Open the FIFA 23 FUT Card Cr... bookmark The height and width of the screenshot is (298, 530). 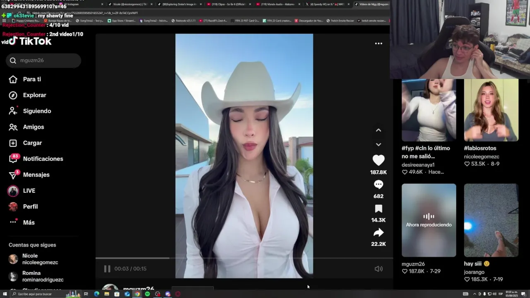(244, 20)
